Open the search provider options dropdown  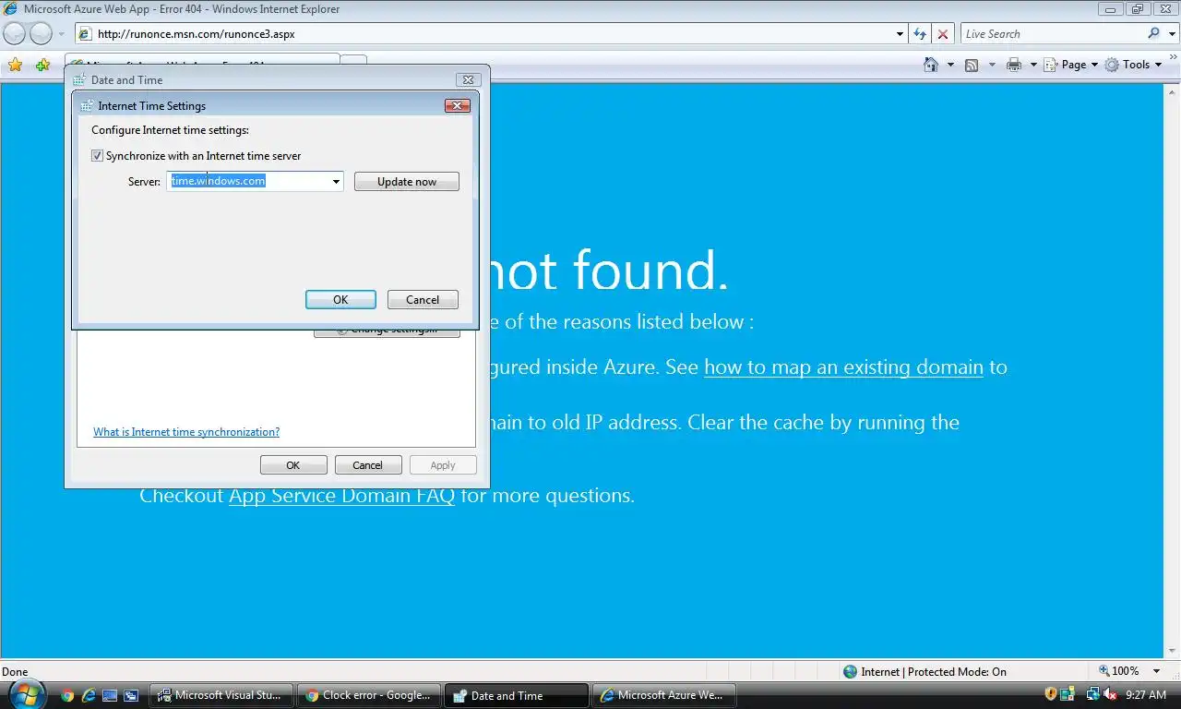point(1171,34)
